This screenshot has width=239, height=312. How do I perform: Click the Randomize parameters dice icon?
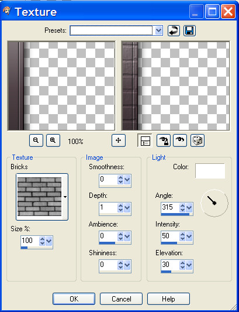pos(198,140)
